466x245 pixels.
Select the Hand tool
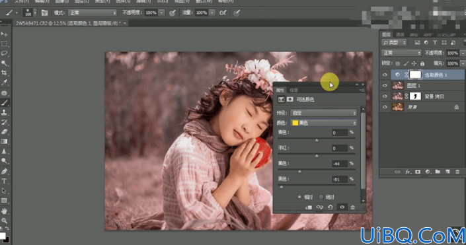pyautogui.click(x=4, y=211)
